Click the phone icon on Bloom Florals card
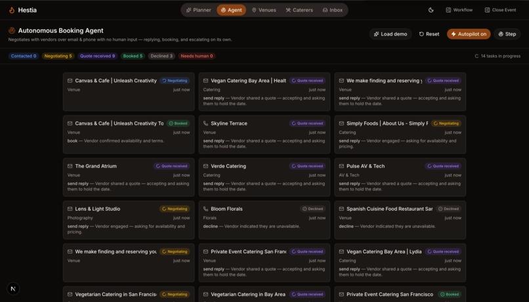529x302 pixels. (205, 209)
